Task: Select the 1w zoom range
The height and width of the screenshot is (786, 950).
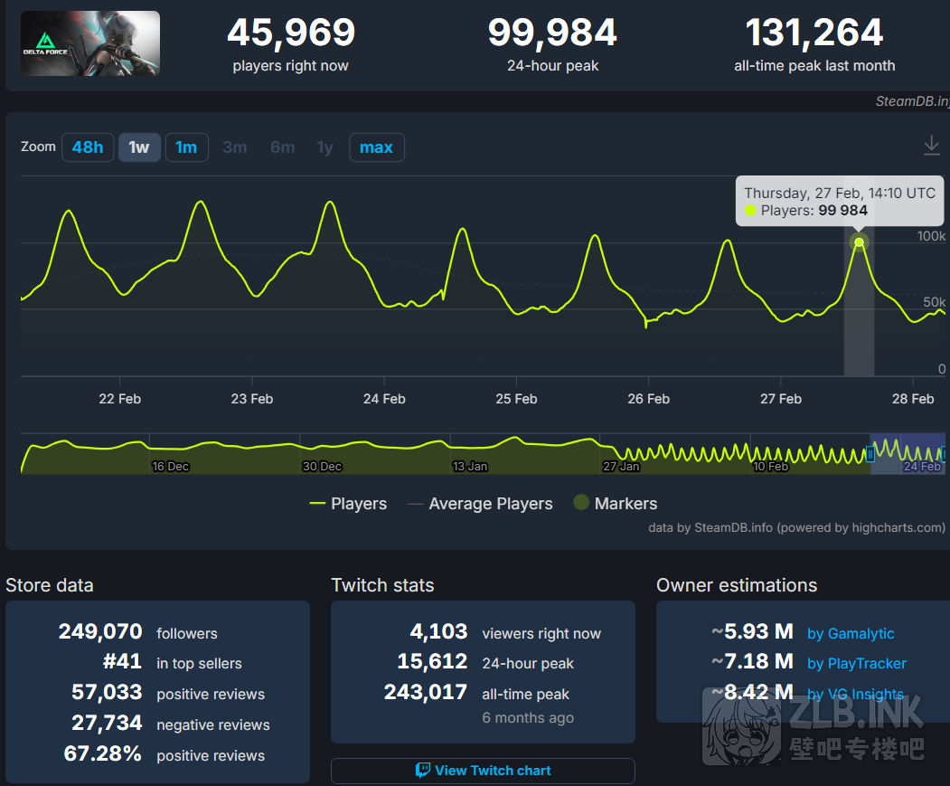Action: [x=139, y=147]
